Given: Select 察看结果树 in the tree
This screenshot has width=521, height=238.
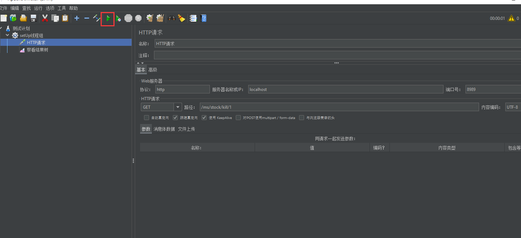Looking at the screenshot, I should [37, 50].
